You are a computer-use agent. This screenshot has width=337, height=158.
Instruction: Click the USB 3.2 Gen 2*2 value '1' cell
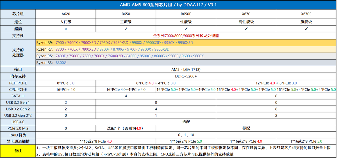[x=156, y=115]
